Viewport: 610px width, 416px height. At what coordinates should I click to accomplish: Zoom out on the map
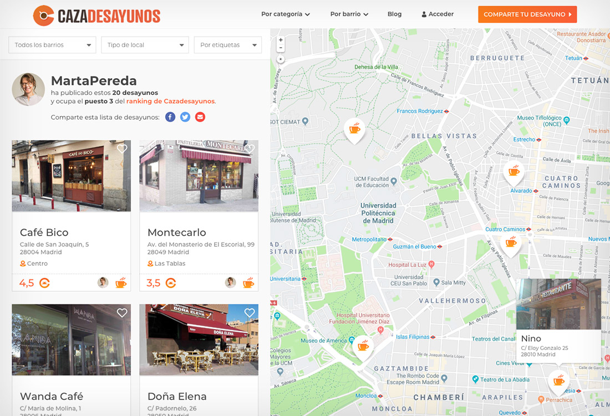[281, 48]
